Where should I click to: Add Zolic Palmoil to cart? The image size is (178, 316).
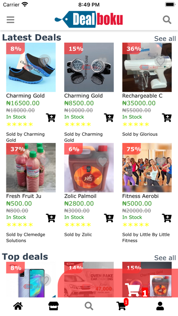tap(109, 218)
